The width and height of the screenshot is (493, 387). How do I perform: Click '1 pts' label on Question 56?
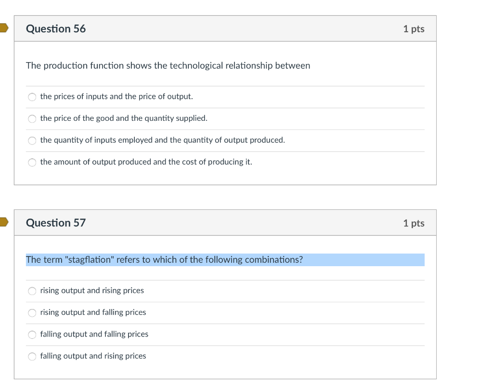[x=414, y=29]
